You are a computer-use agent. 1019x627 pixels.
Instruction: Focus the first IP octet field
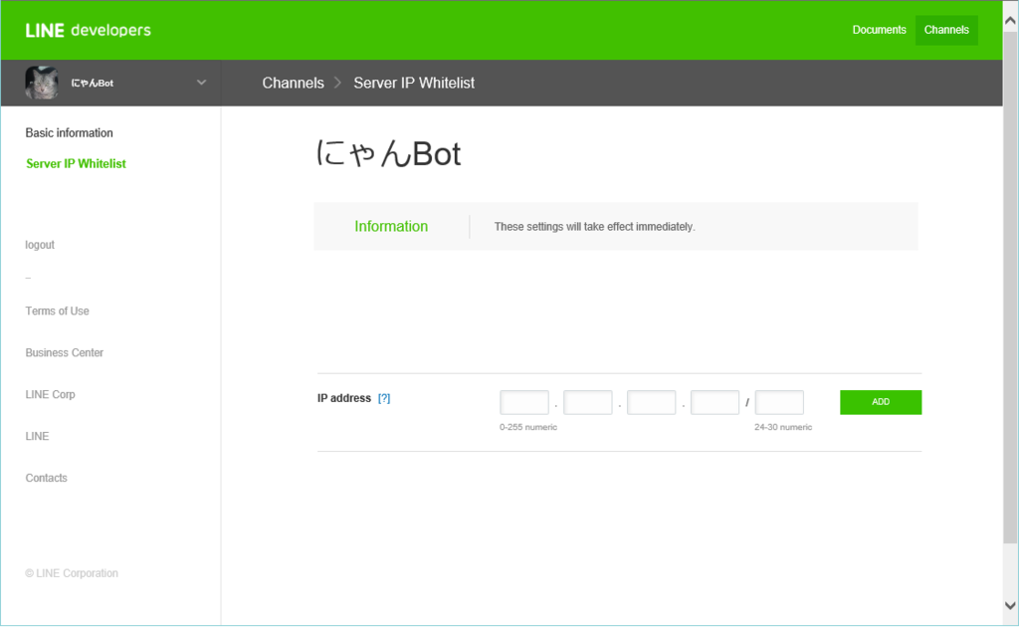[524, 402]
